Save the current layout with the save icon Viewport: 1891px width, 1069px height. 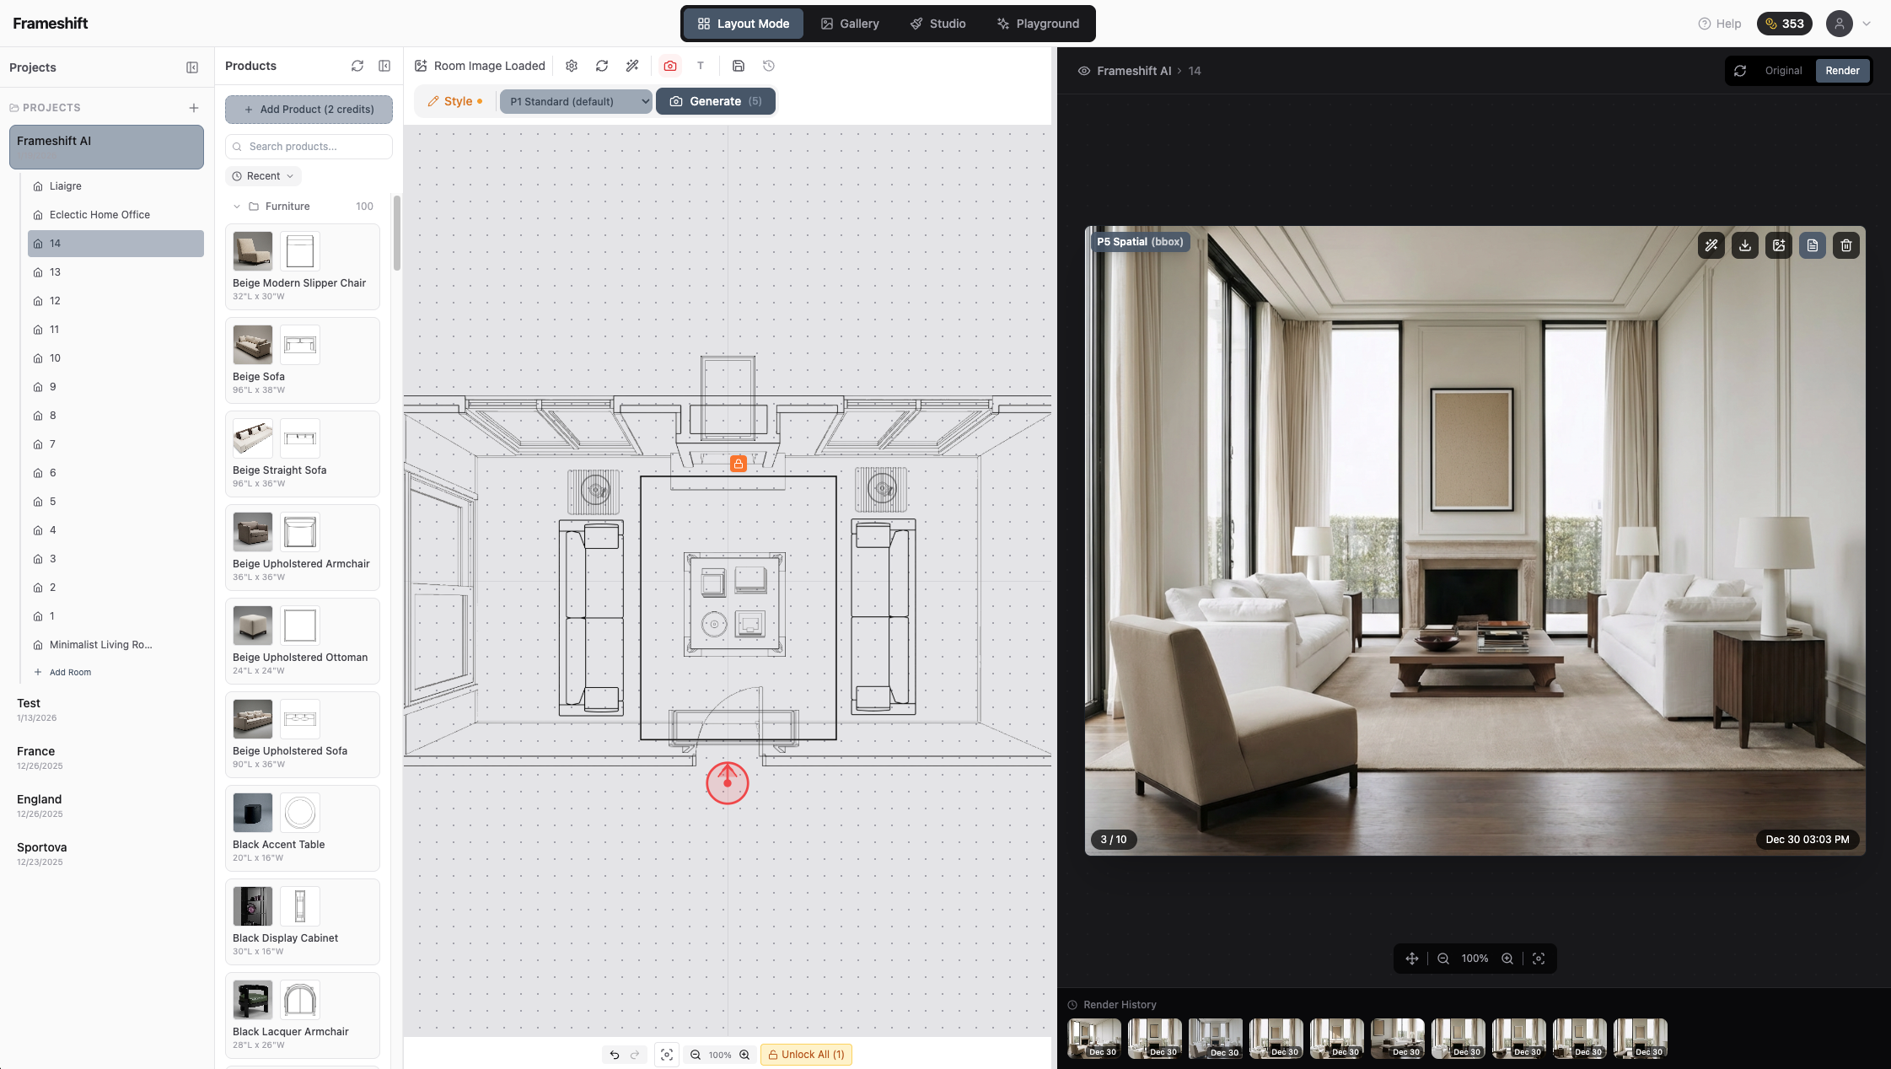(739, 65)
